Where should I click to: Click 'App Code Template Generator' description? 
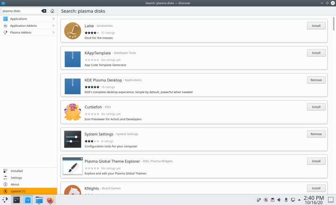pyautogui.click(x=105, y=65)
